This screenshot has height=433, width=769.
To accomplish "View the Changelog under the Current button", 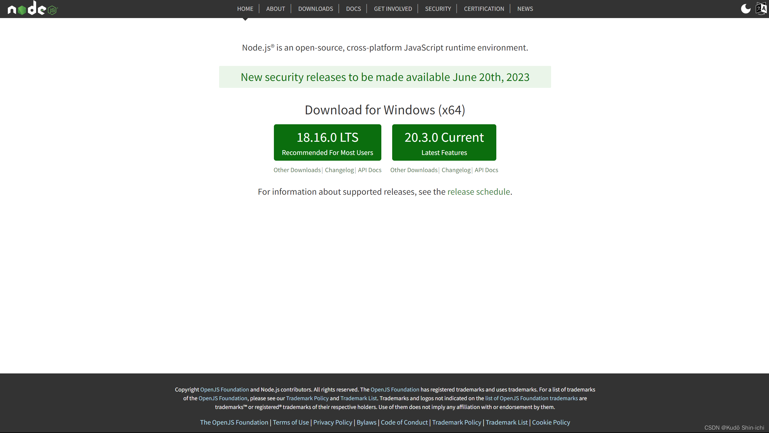I will pos(456,170).
